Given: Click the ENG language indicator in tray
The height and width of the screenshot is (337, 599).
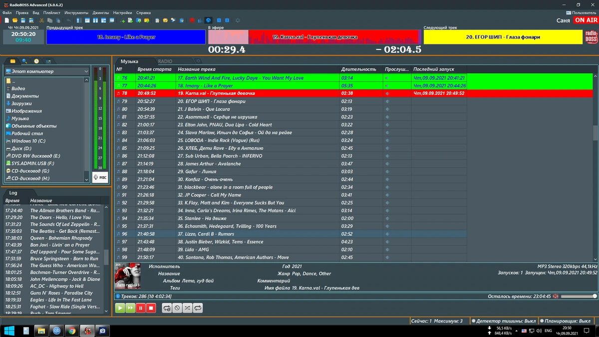Looking at the screenshot, I should (x=548, y=331).
